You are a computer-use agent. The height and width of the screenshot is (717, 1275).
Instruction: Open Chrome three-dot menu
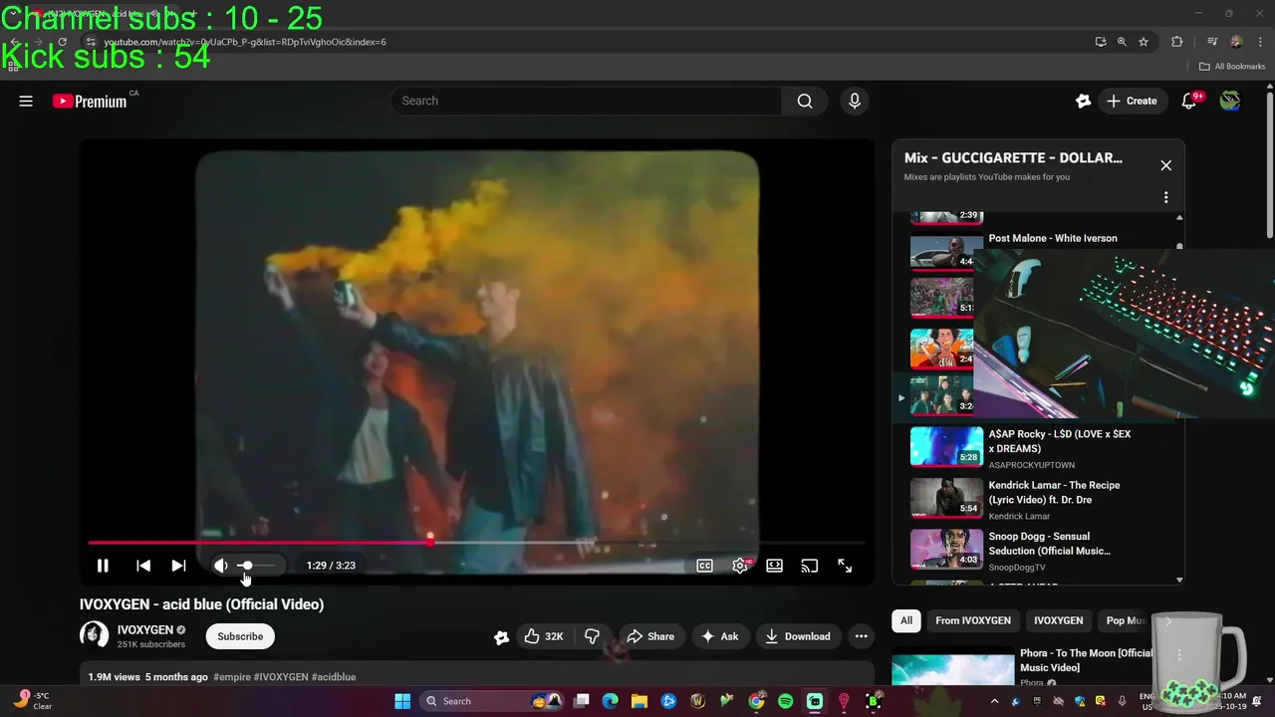click(1259, 42)
